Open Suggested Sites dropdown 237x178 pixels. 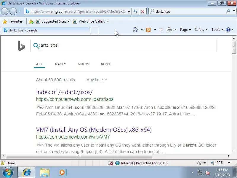coord(53,21)
